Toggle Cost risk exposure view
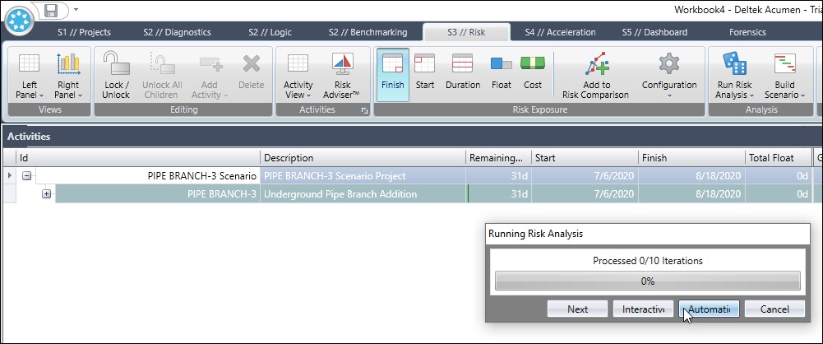Screen dimensions: 823x344 [533, 75]
